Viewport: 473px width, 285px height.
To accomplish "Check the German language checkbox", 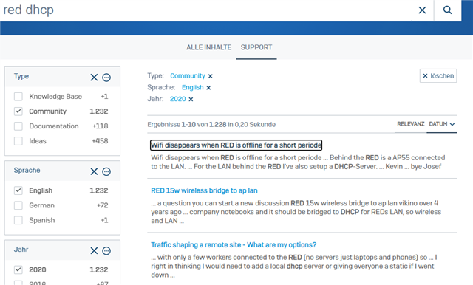I will [18, 205].
